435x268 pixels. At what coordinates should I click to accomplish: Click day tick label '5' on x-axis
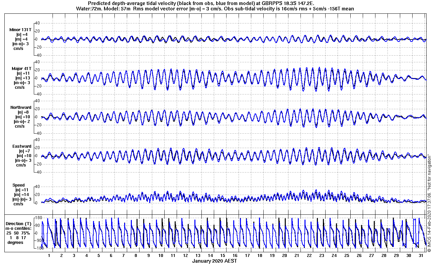tap(99, 255)
